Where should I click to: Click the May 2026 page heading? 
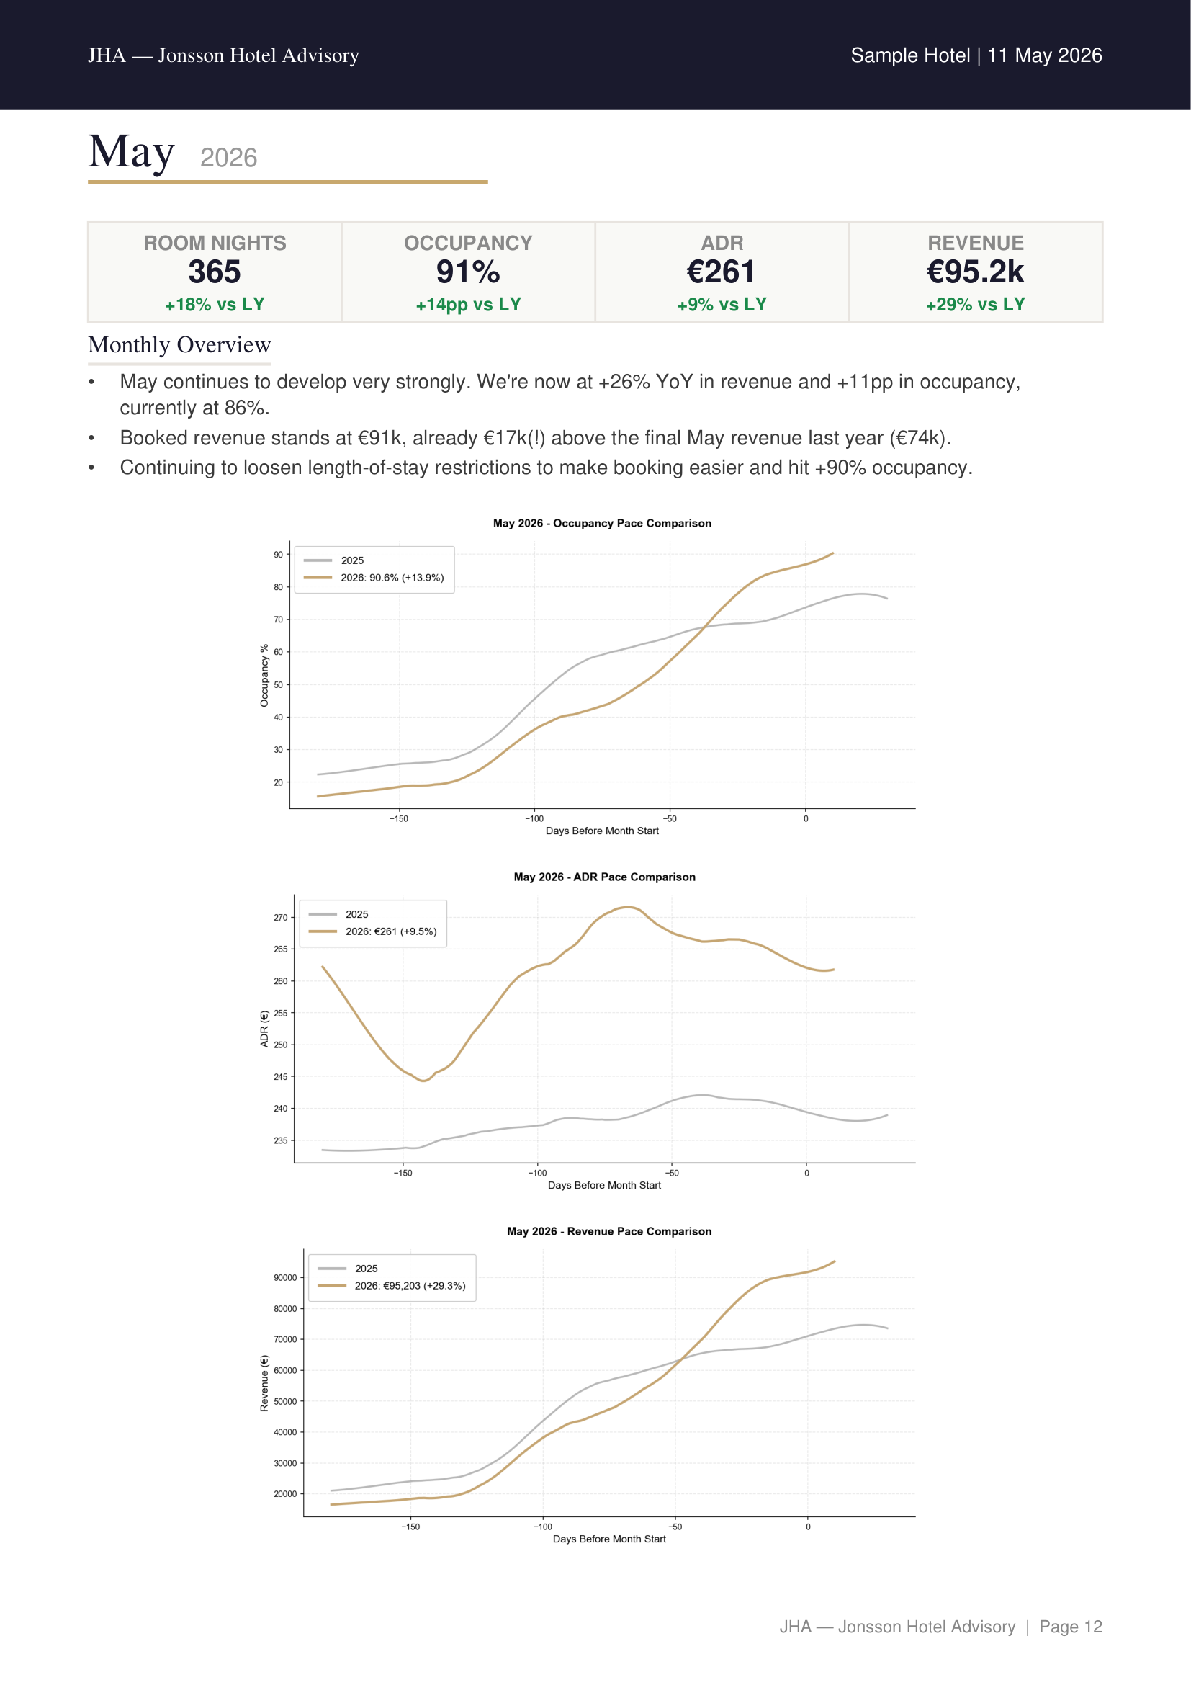[173, 153]
